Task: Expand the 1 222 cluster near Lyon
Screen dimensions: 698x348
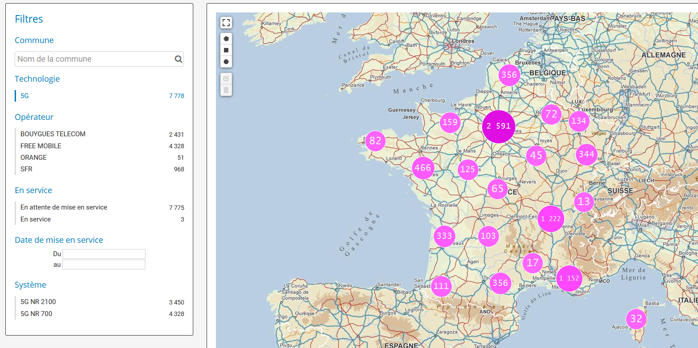Action: click(x=551, y=219)
